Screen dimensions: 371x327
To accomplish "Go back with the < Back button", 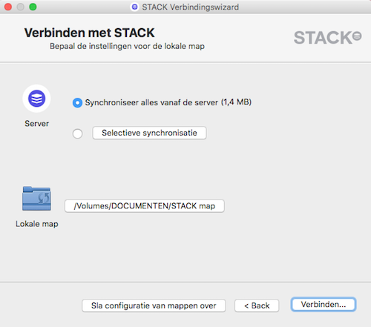I will [257, 305].
